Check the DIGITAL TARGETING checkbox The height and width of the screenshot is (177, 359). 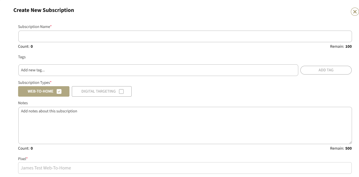(121, 91)
